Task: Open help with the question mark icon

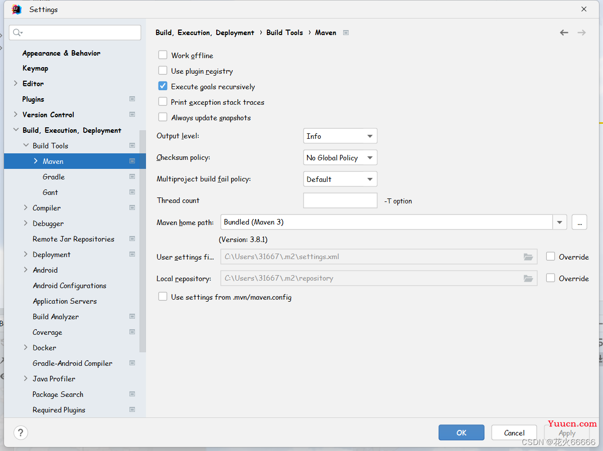Action: pos(20,433)
